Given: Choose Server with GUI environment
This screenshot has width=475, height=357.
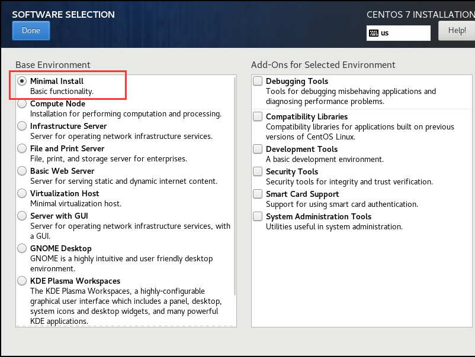Looking at the screenshot, I should point(22,216).
